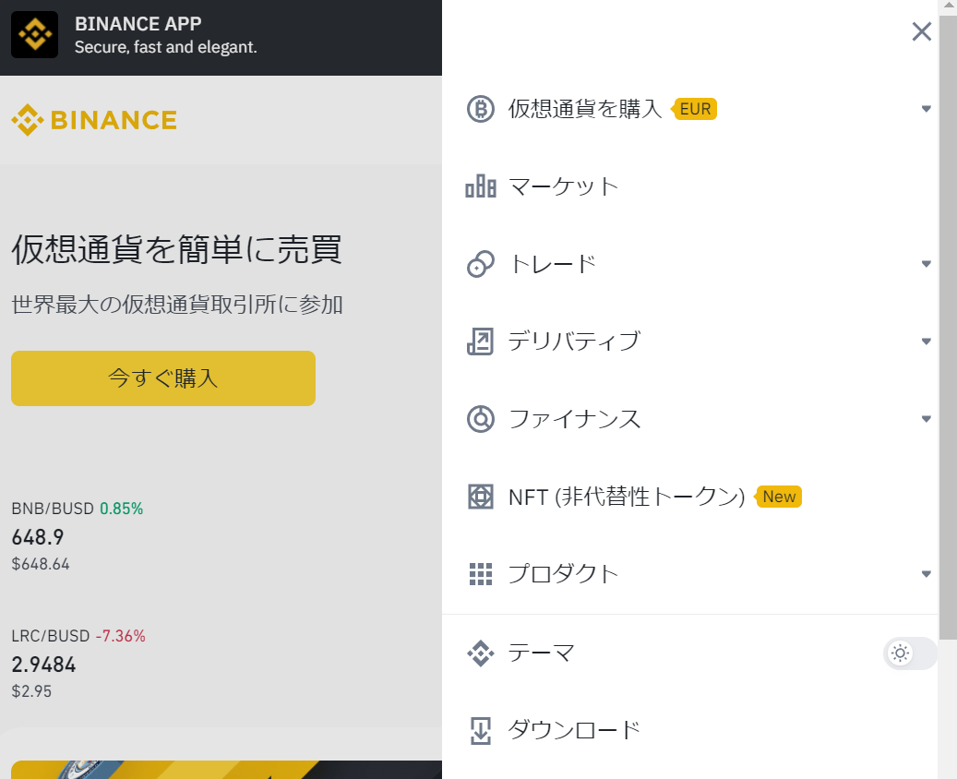The height and width of the screenshot is (779, 957).
Task: Click the プロダクト grid icon
Action: point(480,574)
